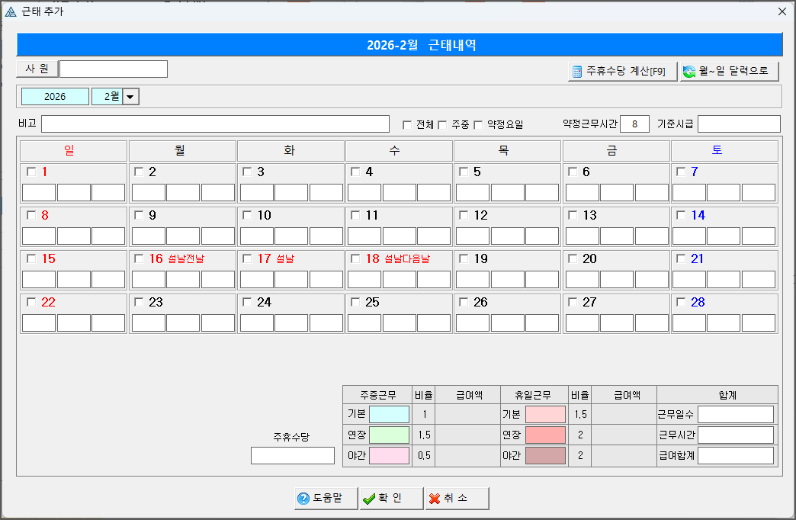
Task: Click the 근무일수 total field
Action: [736, 414]
